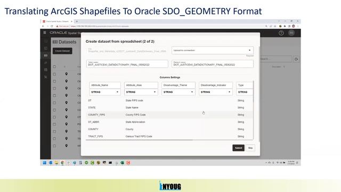Click the STATE cell in preview table

(x=92, y=108)
